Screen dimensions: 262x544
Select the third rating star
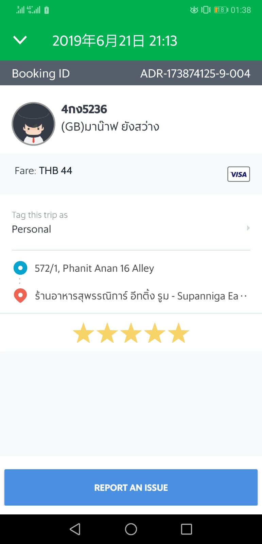[131, 333]
